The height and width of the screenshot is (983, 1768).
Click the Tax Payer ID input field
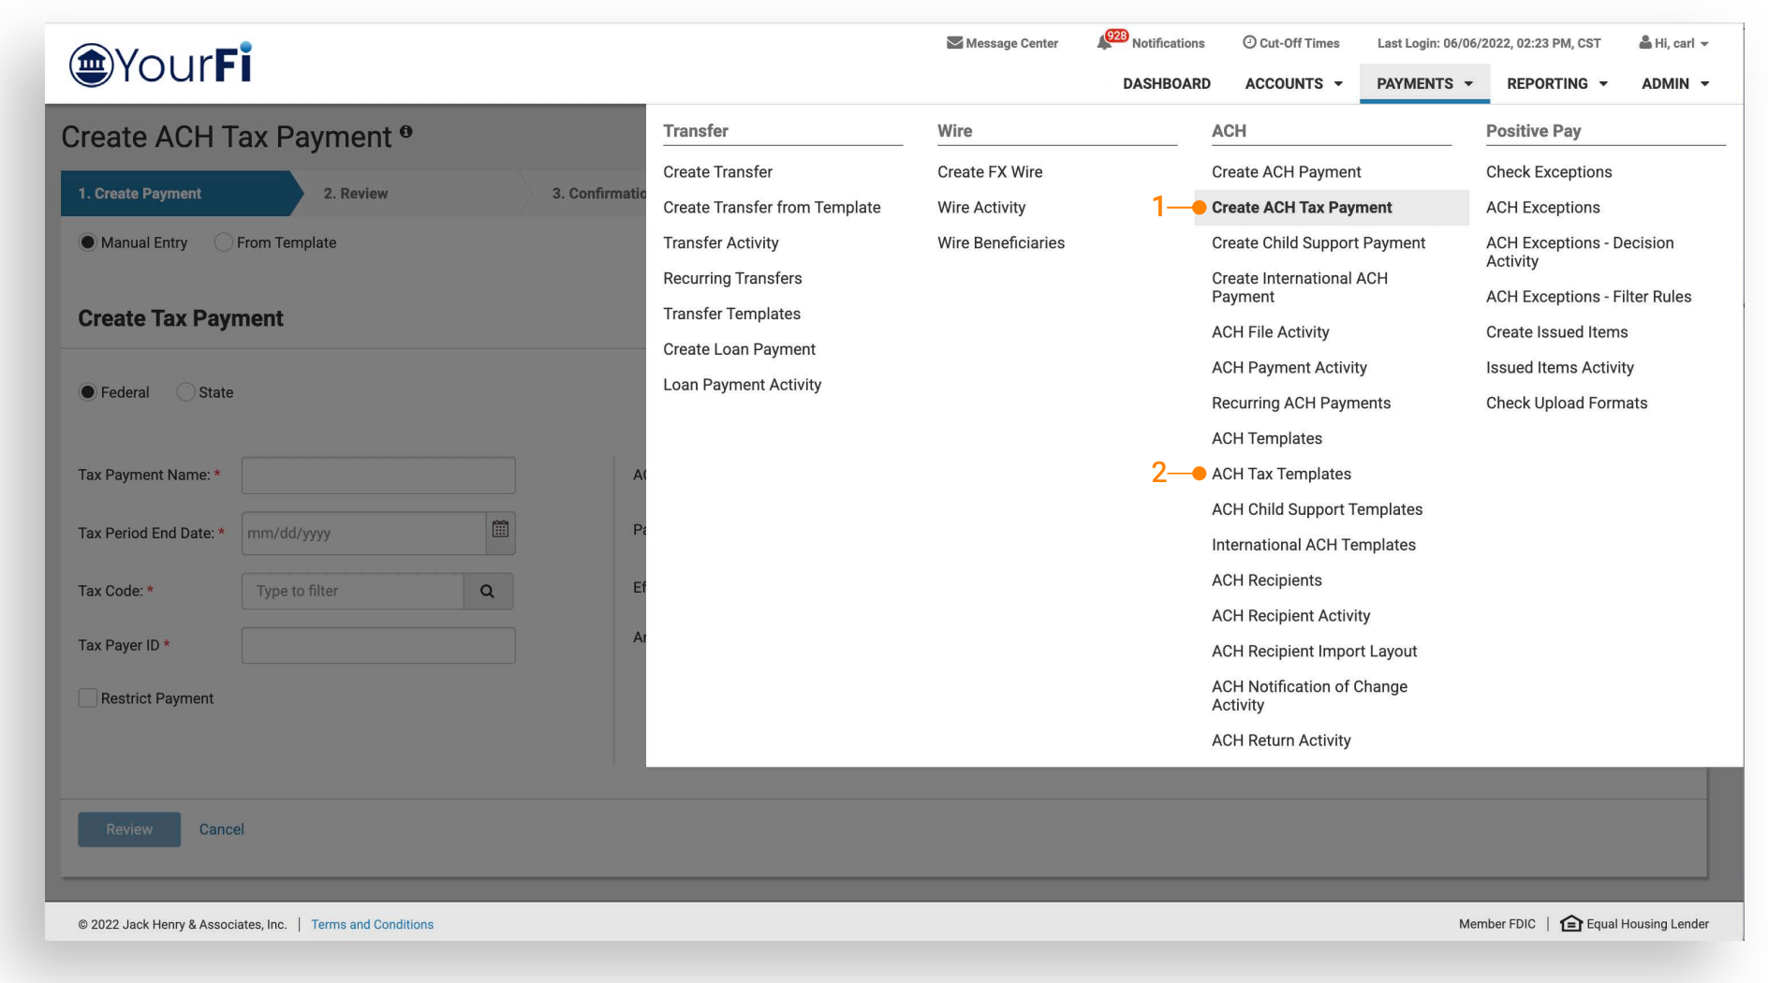(x=378, y=646)
